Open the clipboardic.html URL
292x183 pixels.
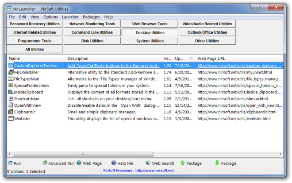(x=237, y=112)
